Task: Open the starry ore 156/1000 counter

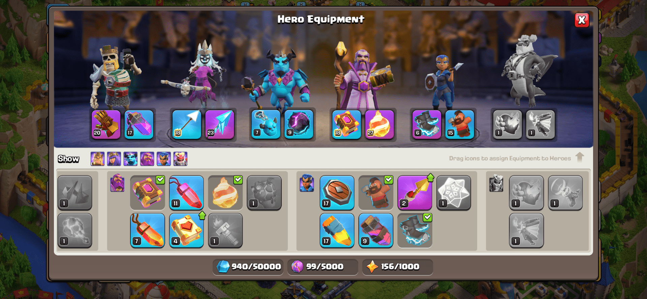Action: pos(398,267)
